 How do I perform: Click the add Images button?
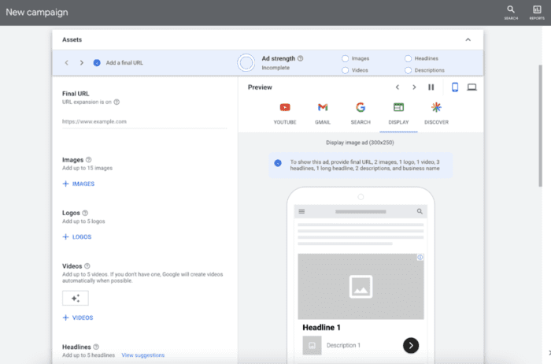78,184
